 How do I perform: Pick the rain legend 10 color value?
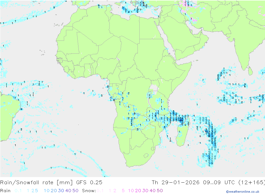tap(47, 191)
